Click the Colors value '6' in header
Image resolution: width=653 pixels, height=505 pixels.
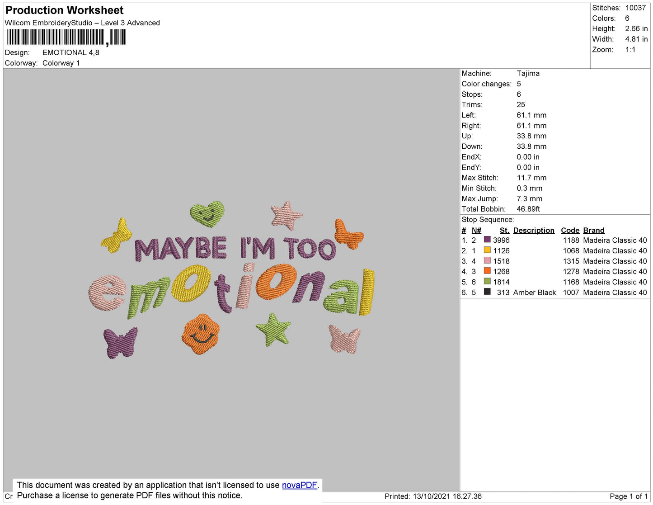coord(627,18)
